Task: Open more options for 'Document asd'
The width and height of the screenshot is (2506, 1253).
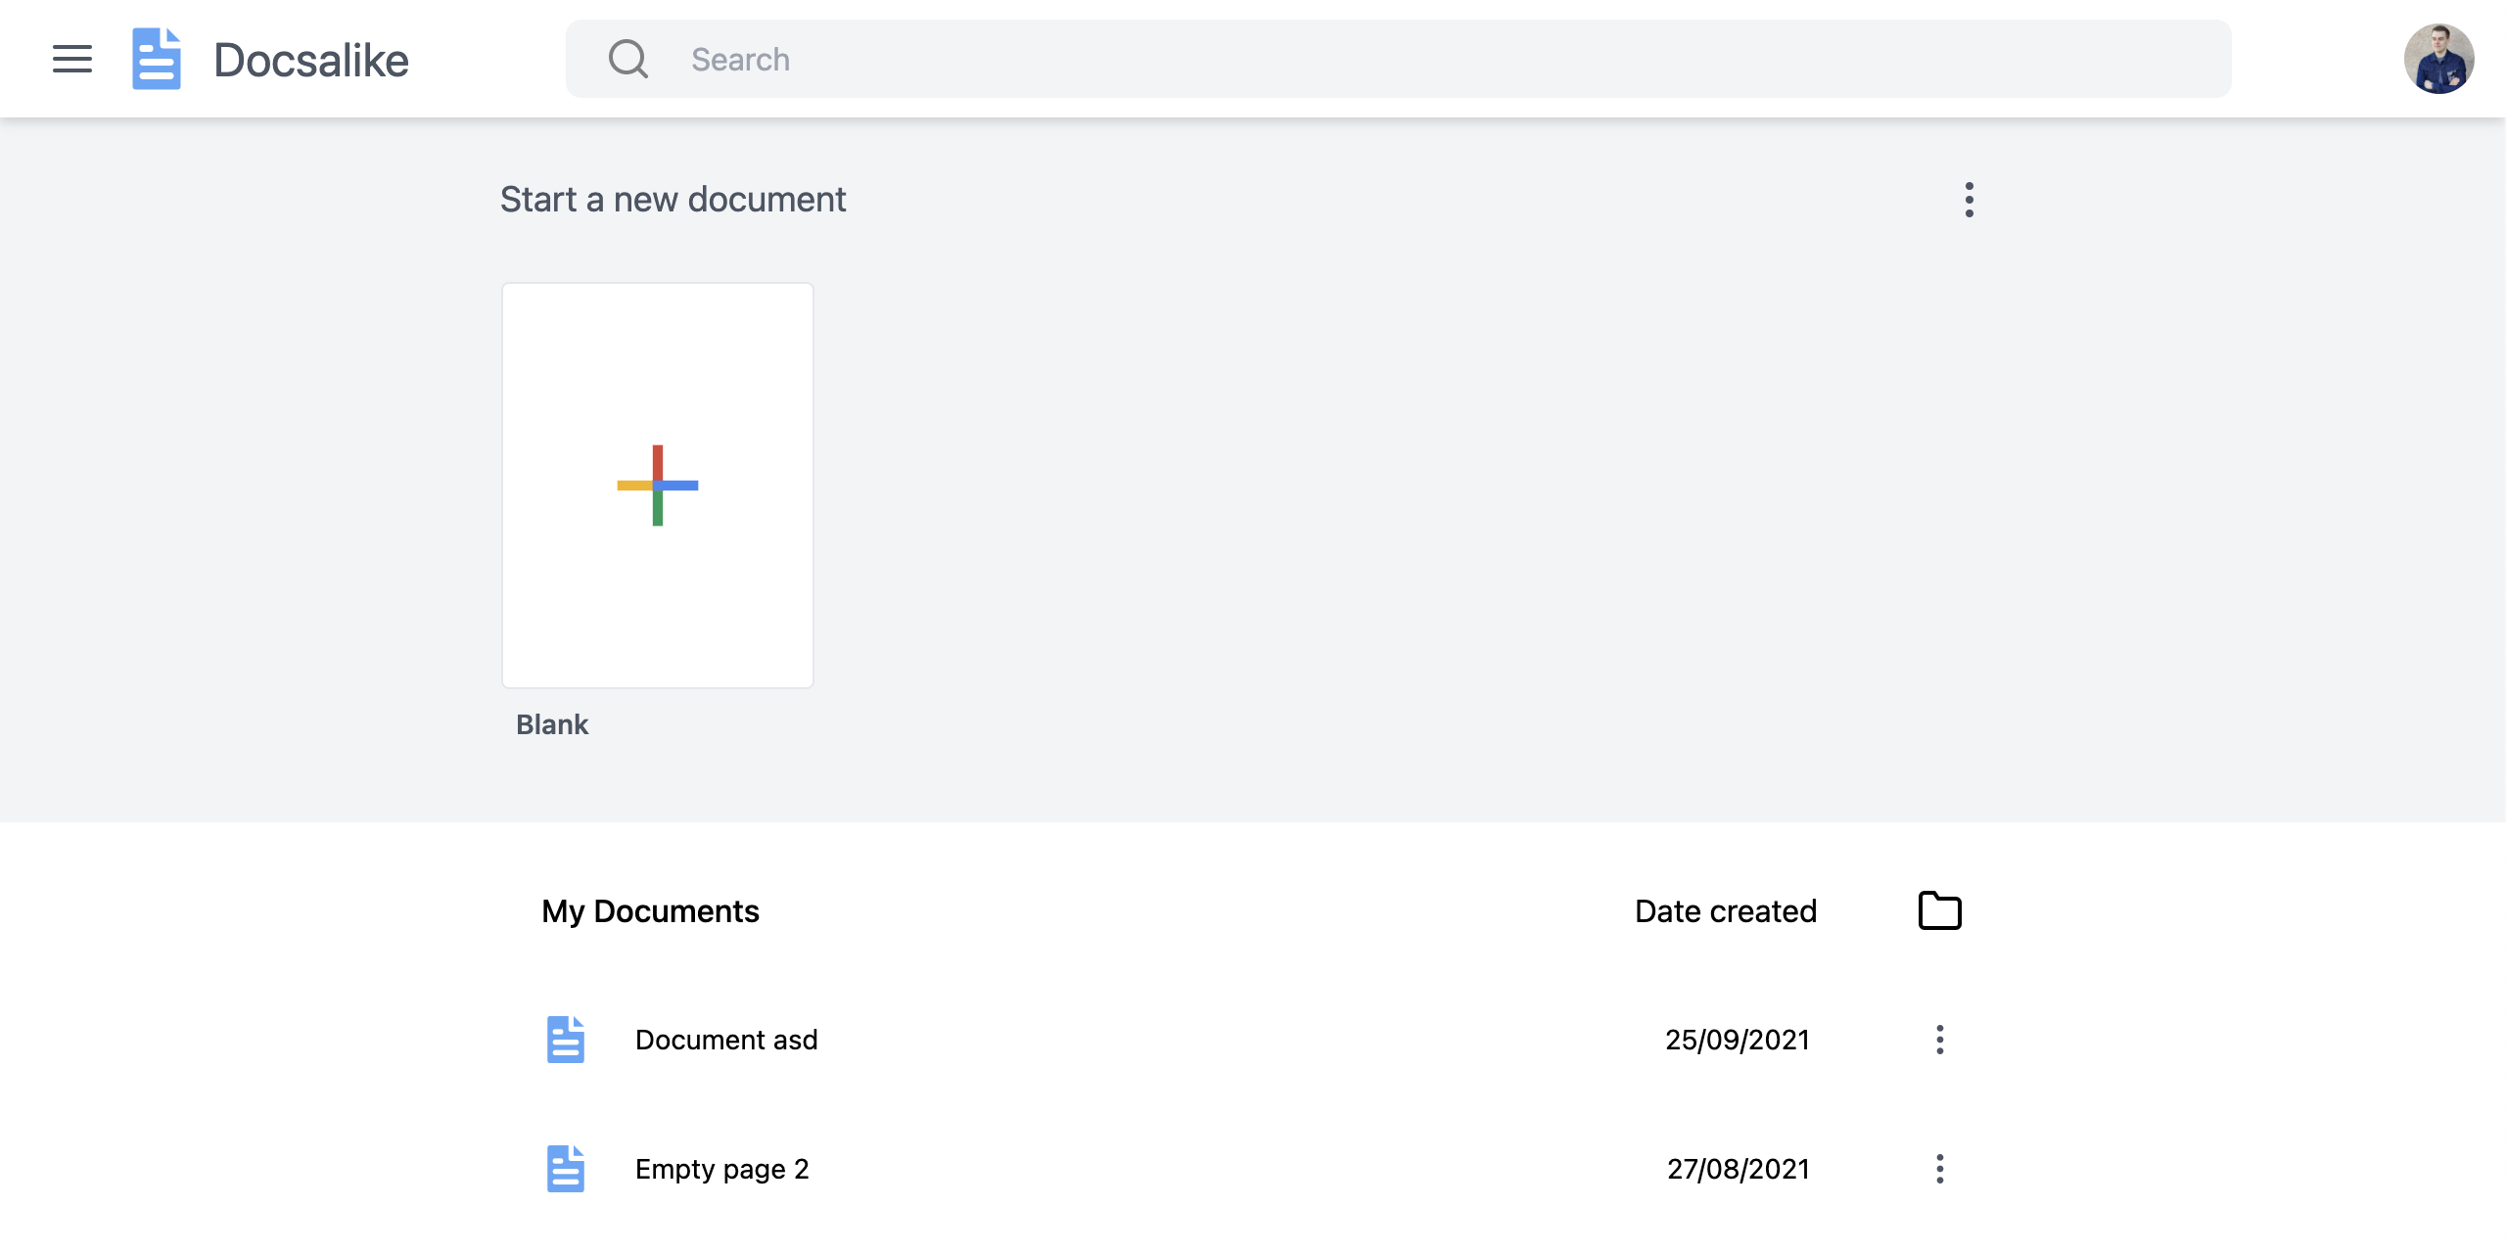Action: (1939, 1040)
